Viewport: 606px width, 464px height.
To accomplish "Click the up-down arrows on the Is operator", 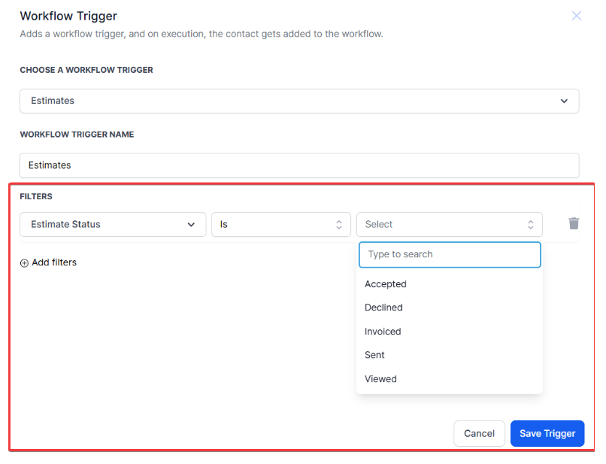I will click(x=338, y=224).
